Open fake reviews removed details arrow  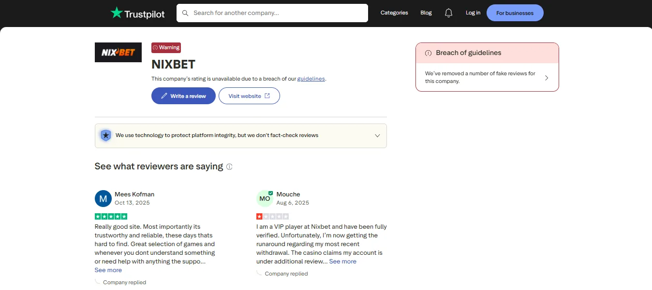point(547,78)
